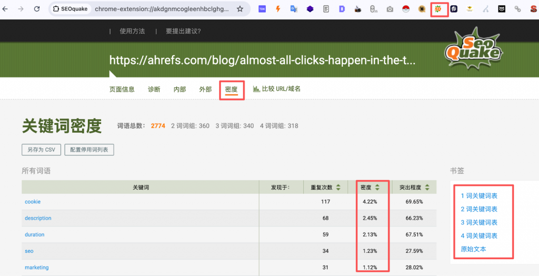The image size is (539, 276).
Task: Sort table by 重复次数 column arrows
Action: click(338, 188)
